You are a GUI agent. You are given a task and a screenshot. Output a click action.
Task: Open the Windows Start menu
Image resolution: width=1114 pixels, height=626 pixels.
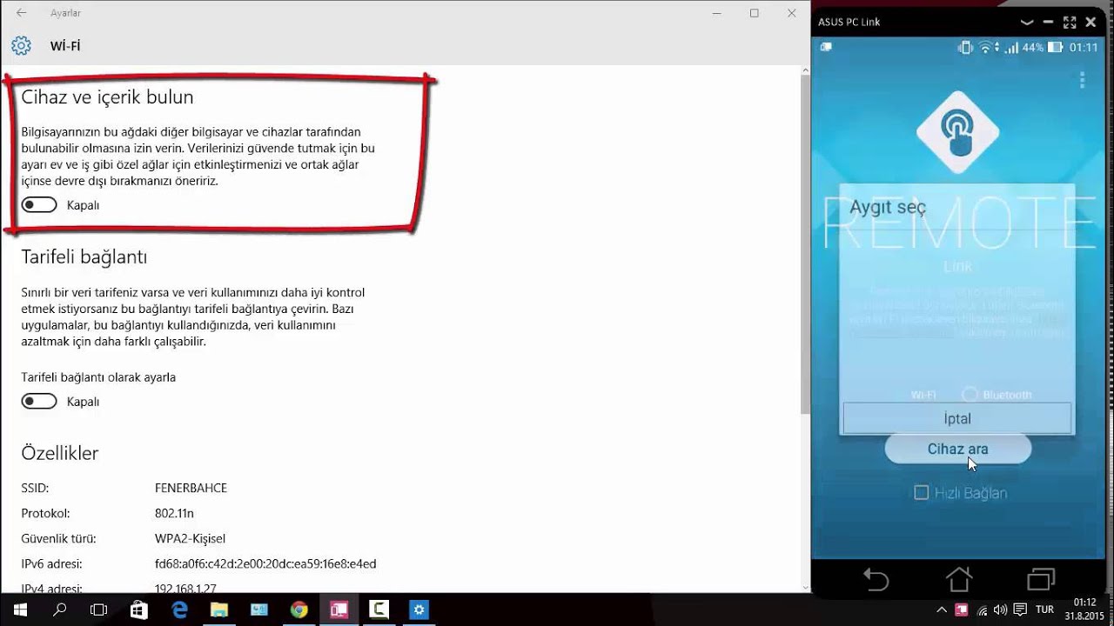pos(20,609)
